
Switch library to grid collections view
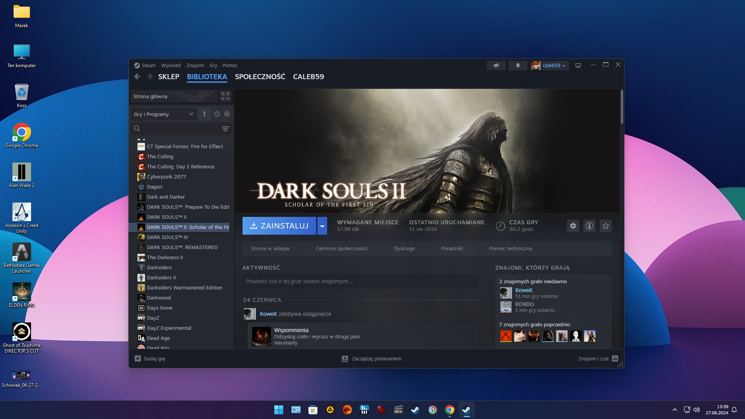pyautogui.click(x=225, y=96)
